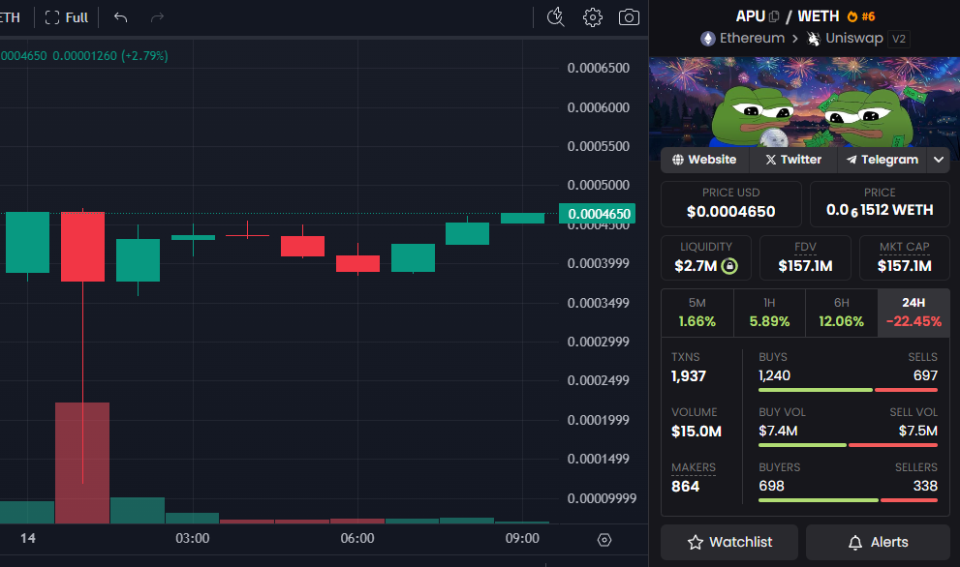
Task: Click the 14 date axis label
Action: coord(27,538)
